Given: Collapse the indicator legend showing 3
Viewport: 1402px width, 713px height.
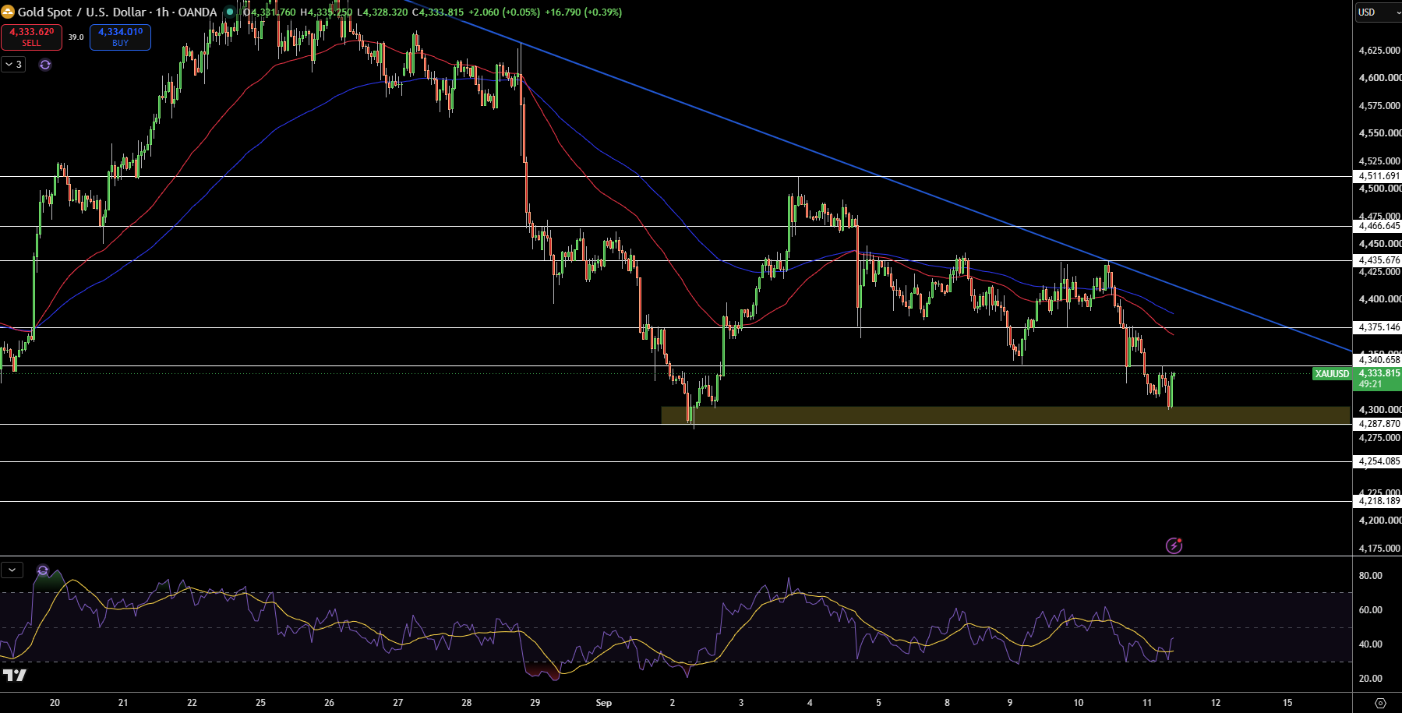Looking at the screenshot, I should pos(14,65).
